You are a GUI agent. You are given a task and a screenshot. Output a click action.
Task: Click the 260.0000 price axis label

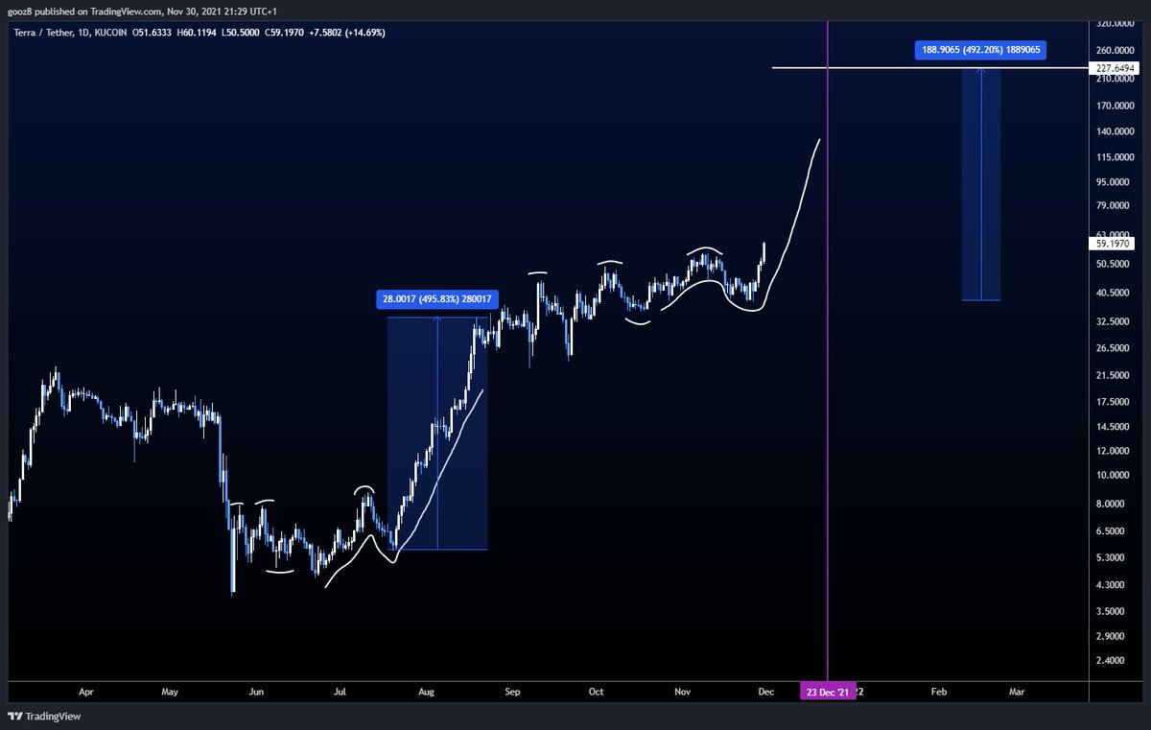coord(1116,51)
